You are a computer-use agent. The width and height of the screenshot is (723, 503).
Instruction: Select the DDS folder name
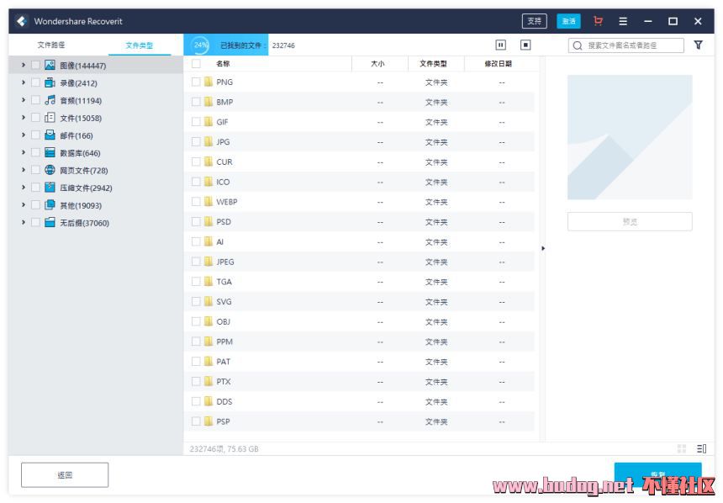[224, 401]
